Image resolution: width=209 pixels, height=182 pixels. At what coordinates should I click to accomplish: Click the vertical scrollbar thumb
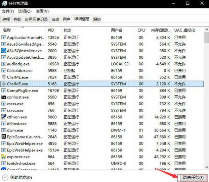[206, 38]
